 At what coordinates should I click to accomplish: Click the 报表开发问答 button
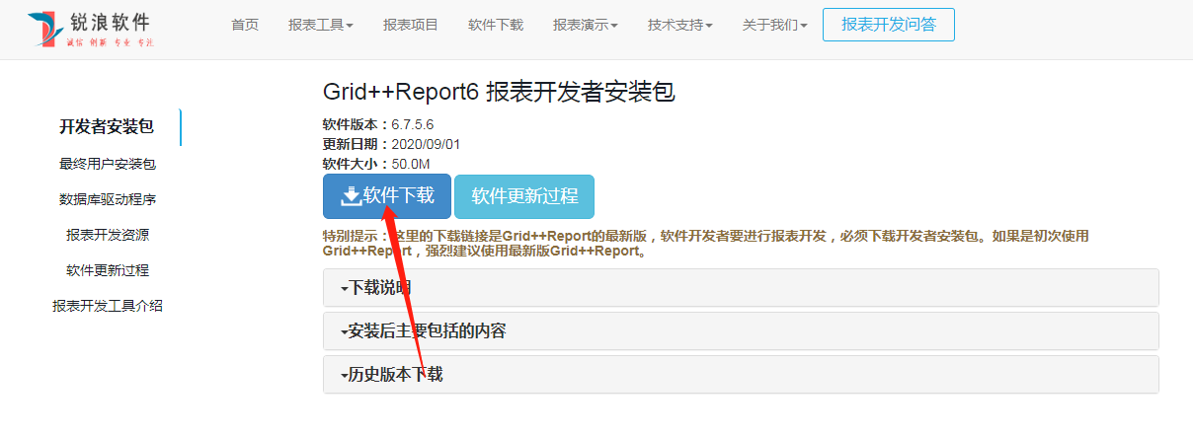(889, 25)
